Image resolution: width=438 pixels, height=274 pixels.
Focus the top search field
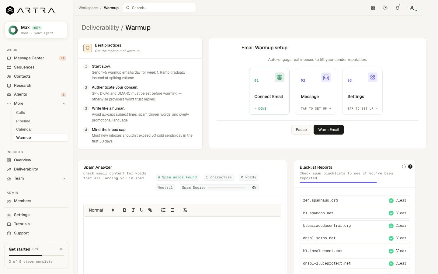coord(159,8)
